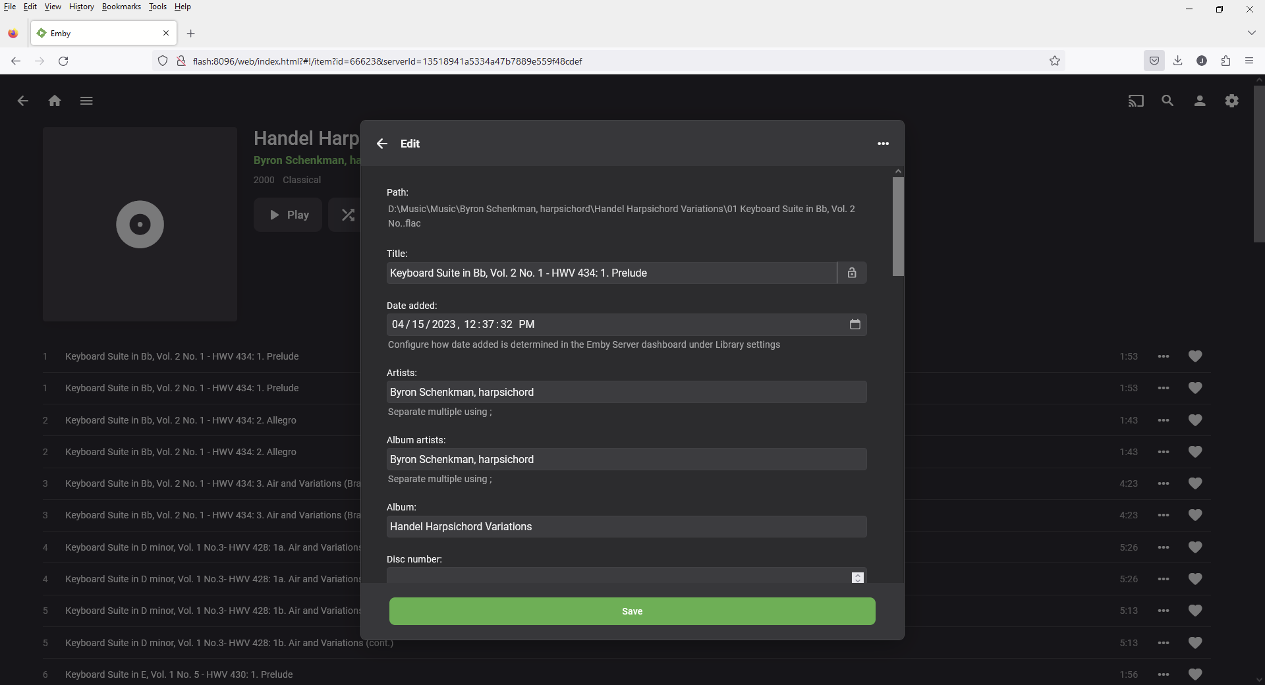Screen dimensions: 1265x685
Task: Toggle favorite heart on the 1:56 track
Action: (1195, 674)
